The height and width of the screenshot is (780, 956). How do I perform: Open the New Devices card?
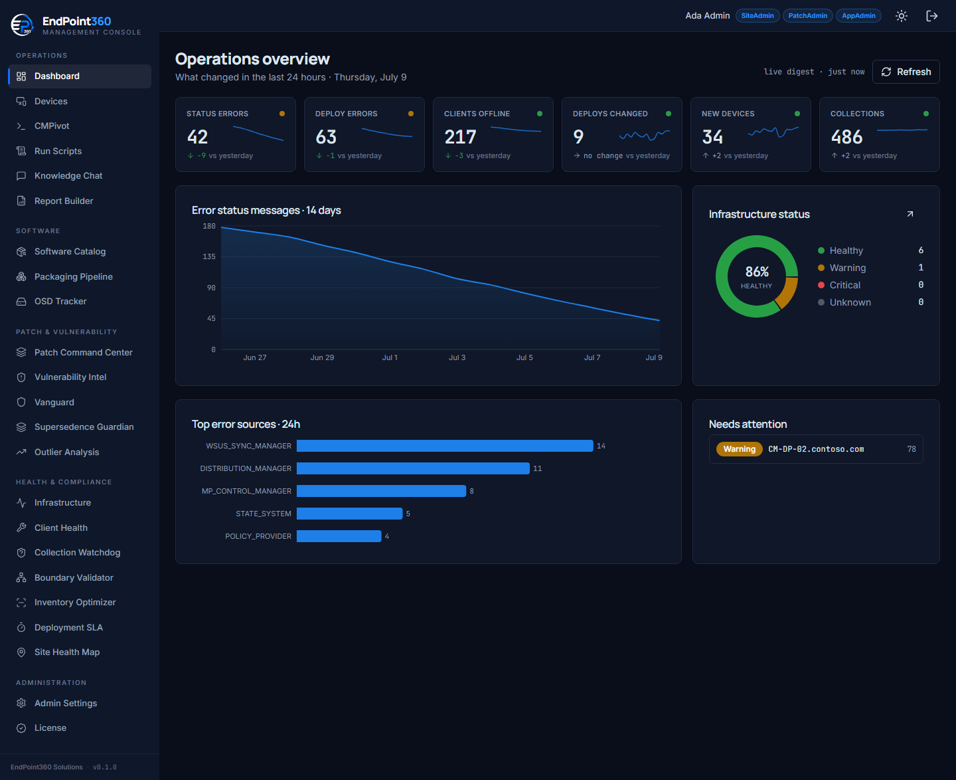[x=751, y=135]
